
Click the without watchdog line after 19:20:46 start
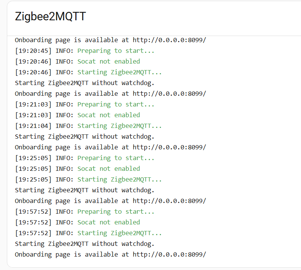tap(85, 83)
